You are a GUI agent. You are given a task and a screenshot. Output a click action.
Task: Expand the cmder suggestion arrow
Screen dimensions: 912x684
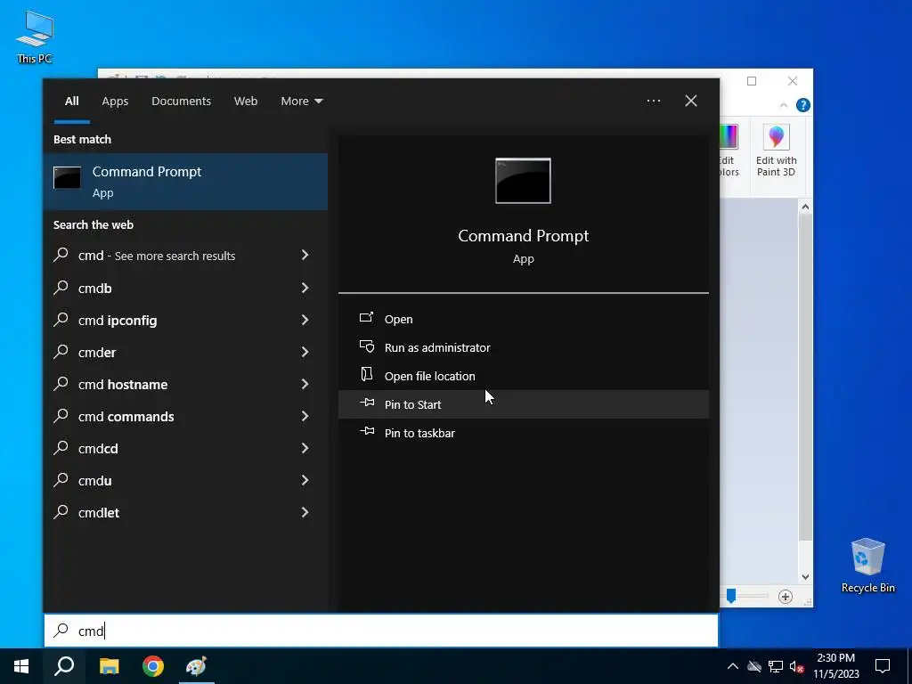coord(305,351)
